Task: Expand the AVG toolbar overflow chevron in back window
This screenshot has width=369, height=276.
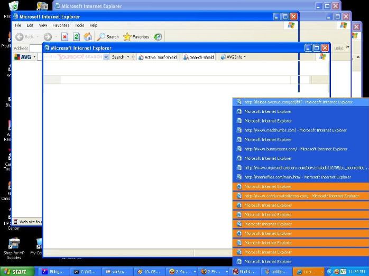Action: click(358, 57)
